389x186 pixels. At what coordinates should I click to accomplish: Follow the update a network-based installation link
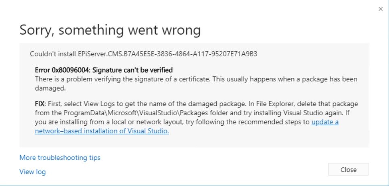(x=324, y=122)
